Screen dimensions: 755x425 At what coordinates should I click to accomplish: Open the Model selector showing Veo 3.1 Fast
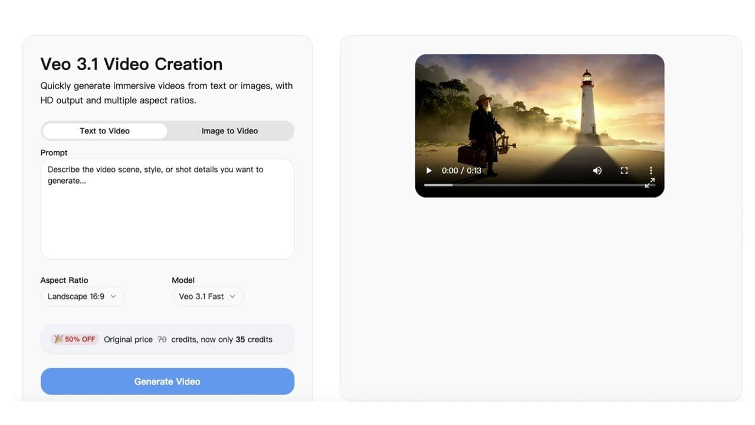208,296
